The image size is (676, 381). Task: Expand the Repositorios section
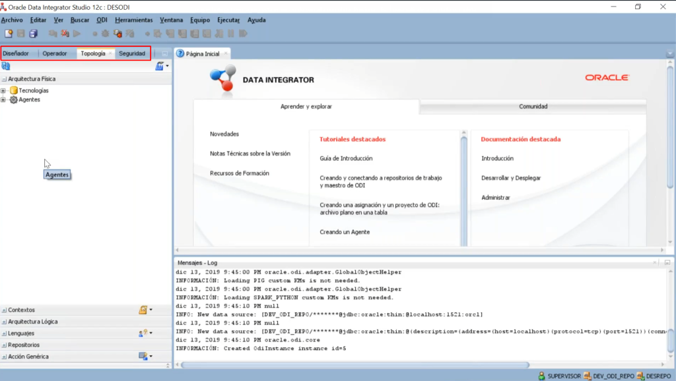point(4,345)
